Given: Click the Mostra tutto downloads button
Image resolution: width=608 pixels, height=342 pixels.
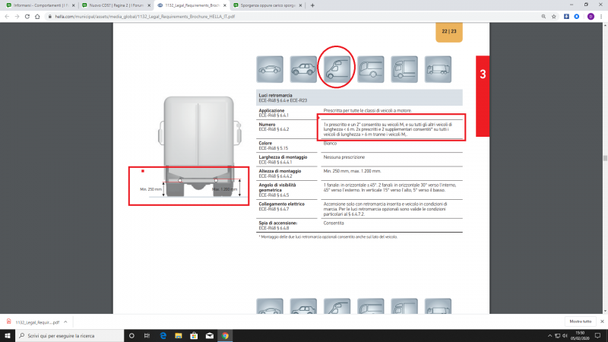Looking at the screenshot, I should tap(580, 321).
